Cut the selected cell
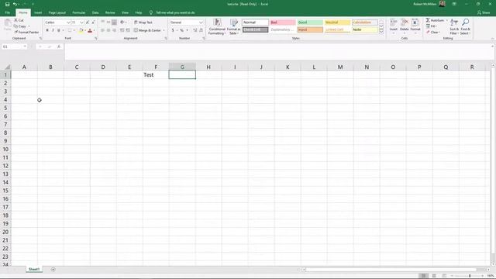The height and width of the screenshot is (279, 496). [19, 20]
